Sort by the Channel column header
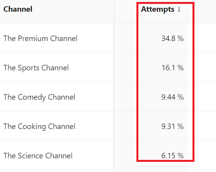216x172 pixels. (x=18, y=9)
